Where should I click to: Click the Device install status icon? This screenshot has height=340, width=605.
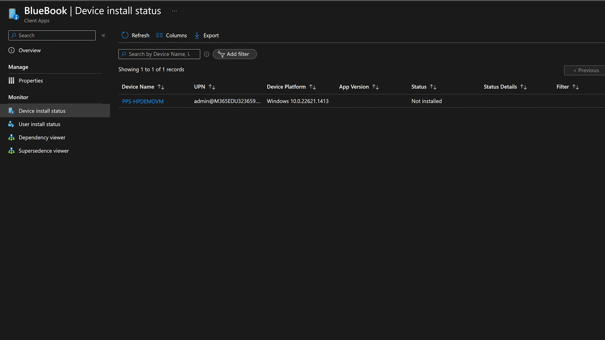12,111
